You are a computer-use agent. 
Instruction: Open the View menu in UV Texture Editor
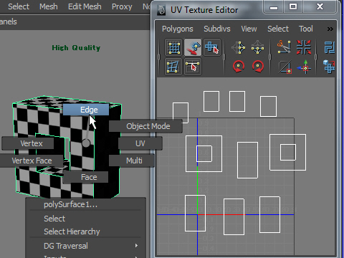click(249, 29)
